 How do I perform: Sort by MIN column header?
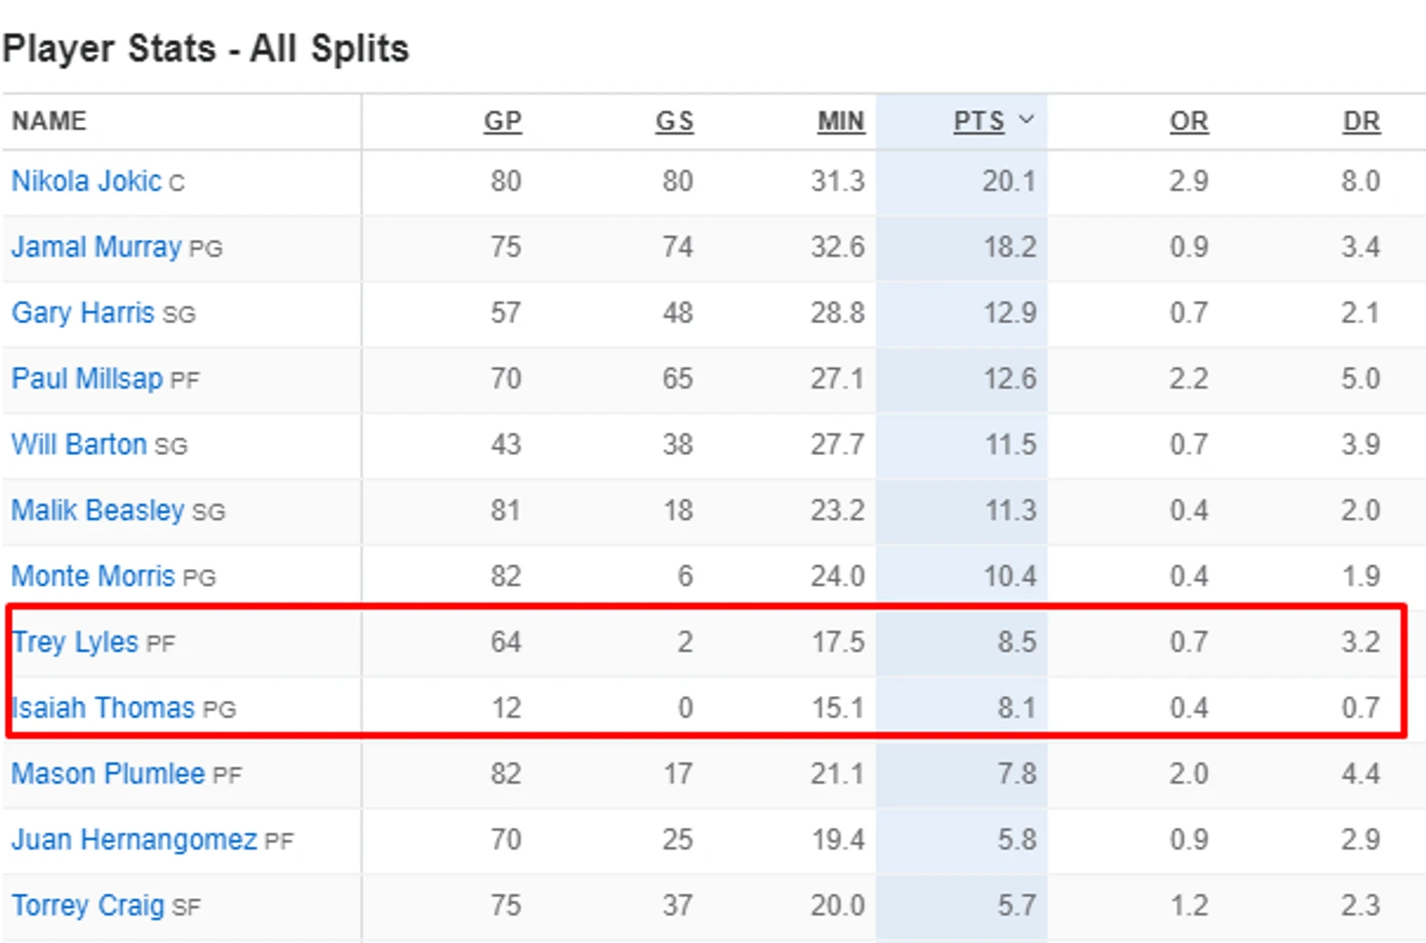pos(841,121)
